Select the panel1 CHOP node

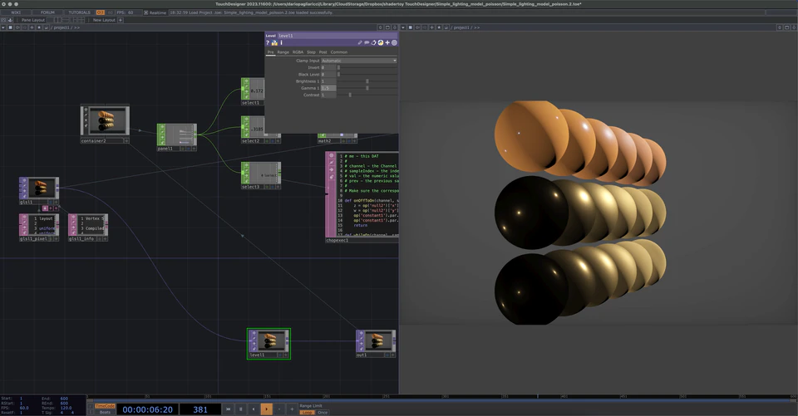176,137
